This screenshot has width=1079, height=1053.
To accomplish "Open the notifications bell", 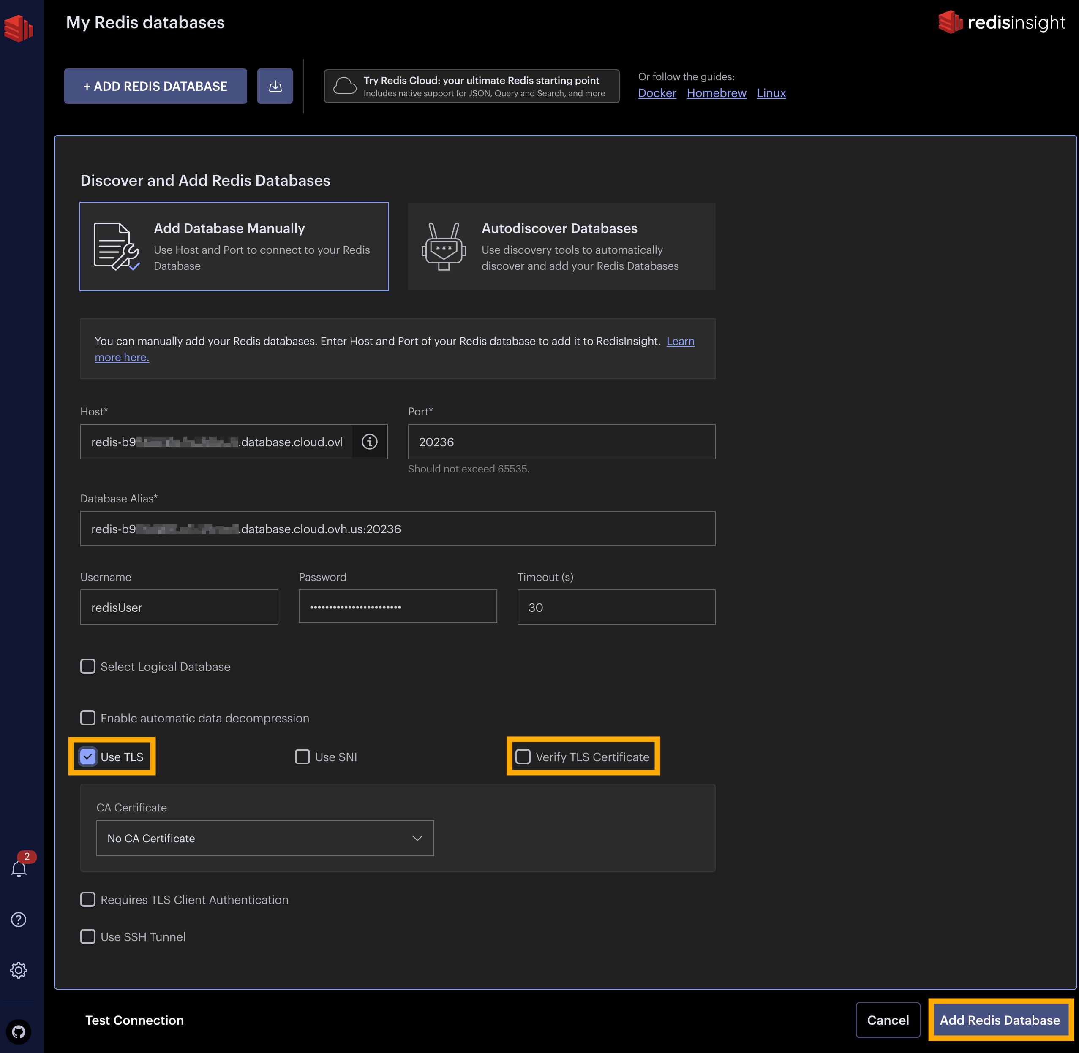I will (x=19, y=869).
